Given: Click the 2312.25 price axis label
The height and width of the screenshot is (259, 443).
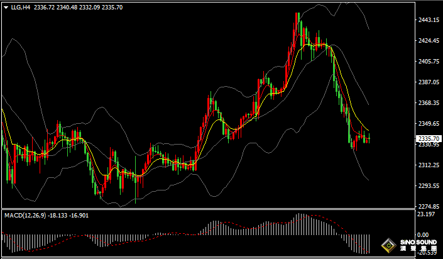Looking at the screenshot, I should [x=429, y=165].
